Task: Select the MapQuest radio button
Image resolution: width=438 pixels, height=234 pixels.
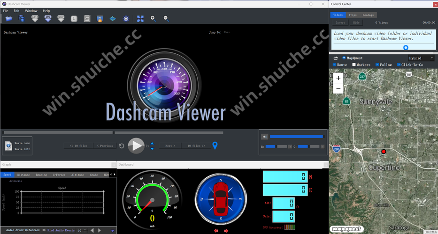Action: click(344, 58)
